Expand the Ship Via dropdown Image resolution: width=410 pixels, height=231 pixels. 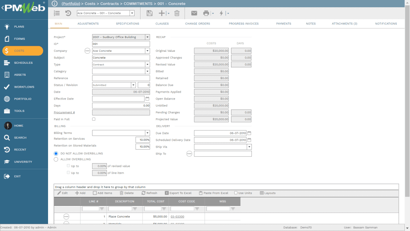tap(249, 147)
